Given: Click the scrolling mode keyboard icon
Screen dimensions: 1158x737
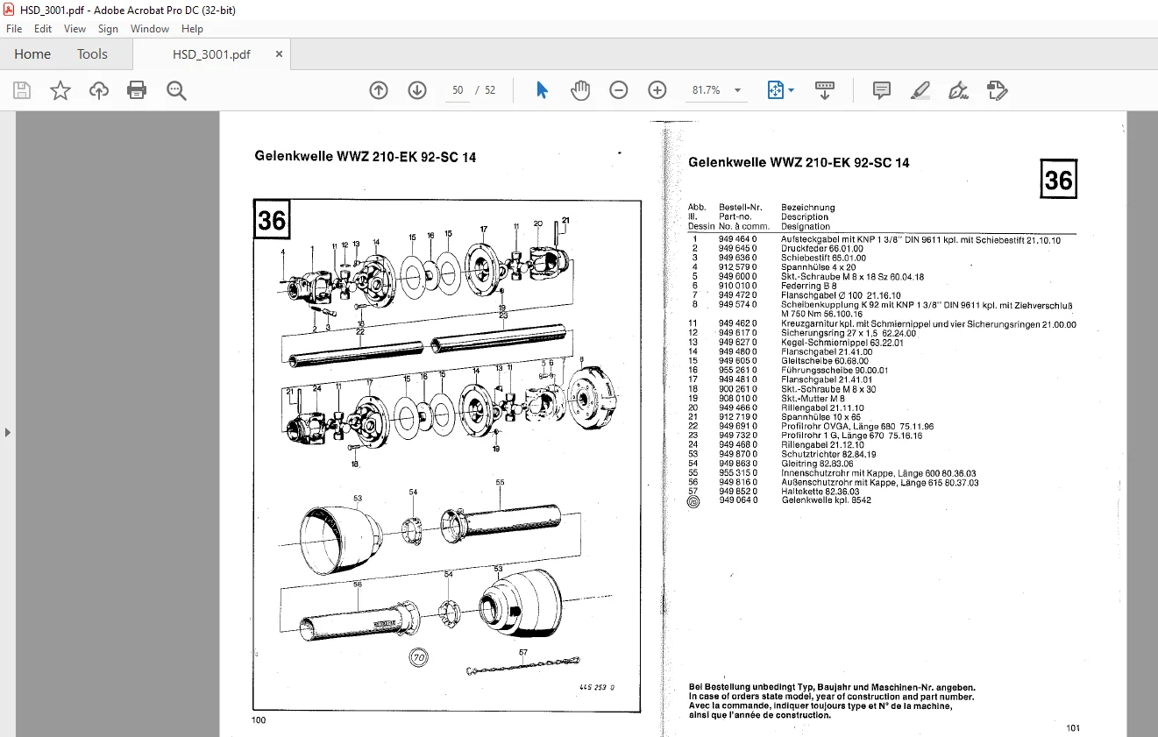Looking at the screenshot, I should 824,90.
